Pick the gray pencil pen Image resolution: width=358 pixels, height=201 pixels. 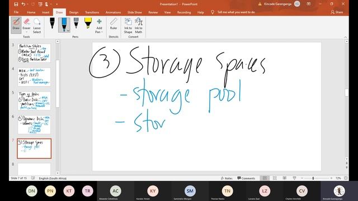[x=76, y=23]
